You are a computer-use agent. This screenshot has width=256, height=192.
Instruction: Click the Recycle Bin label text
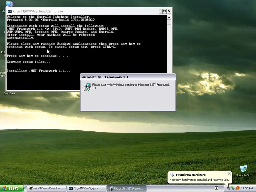click(x=243, y=175)
